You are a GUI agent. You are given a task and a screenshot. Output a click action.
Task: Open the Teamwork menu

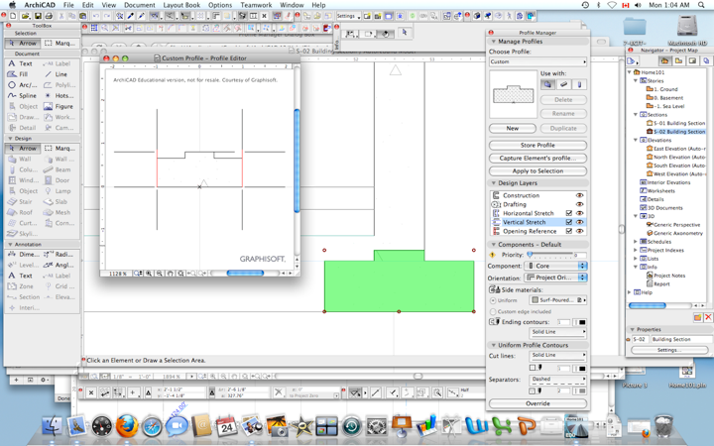[256, 5]
